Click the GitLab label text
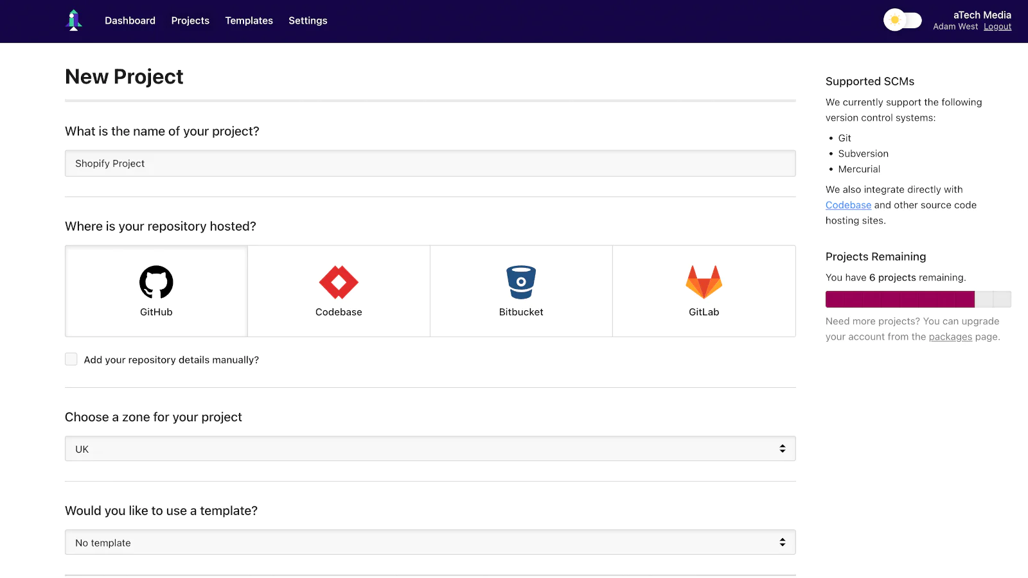Viewport: 1028px width, 578px height. point(704,312)
